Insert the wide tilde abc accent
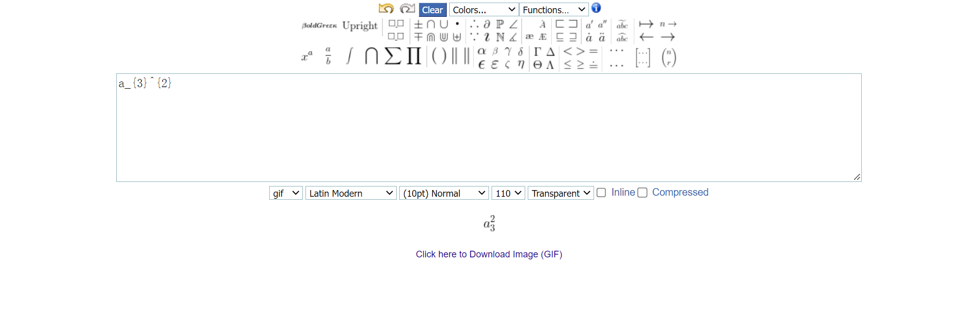978x318 pixels. click(x=622, y=24)
